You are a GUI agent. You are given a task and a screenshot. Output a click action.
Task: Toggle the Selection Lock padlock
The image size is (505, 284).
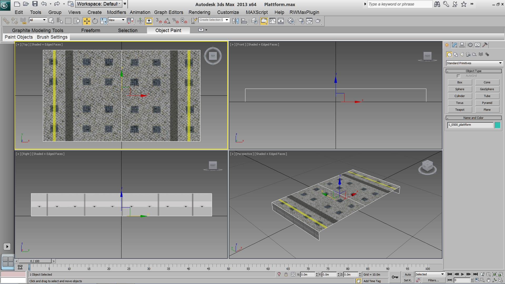click(286, 274)
